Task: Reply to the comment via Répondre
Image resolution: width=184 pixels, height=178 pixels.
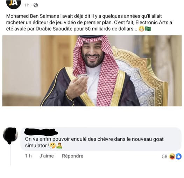Action: pos(73,156)
